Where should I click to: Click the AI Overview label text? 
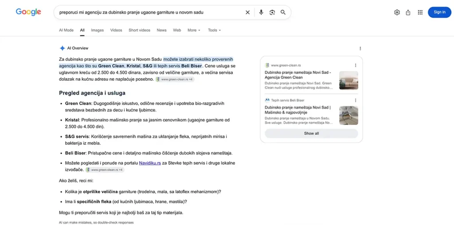point(78,48)
